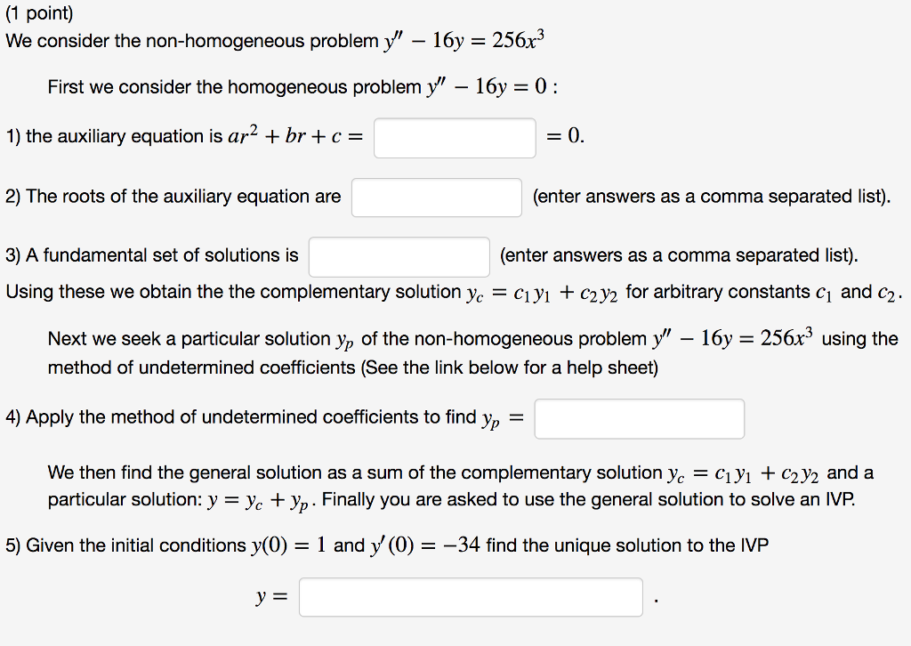This screenshot has height=646, width=911.
Task: Select the comma separated list field for roots
Action: pos(436,197)
